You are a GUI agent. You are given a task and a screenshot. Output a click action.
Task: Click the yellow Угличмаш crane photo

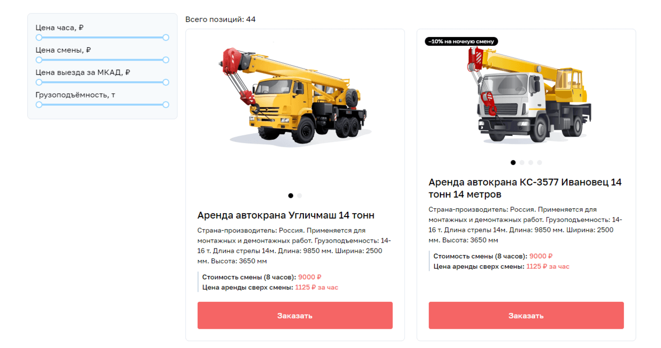pyautogui.click(x=294, y=97)
